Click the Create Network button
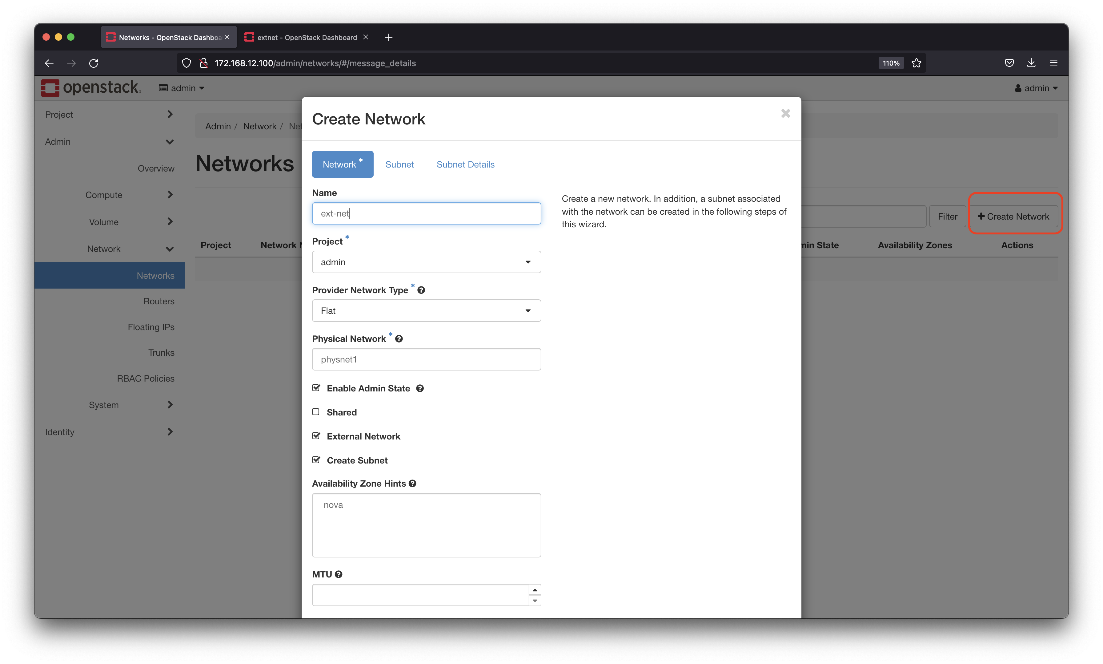The image size is (1103, 664). 1013,217
